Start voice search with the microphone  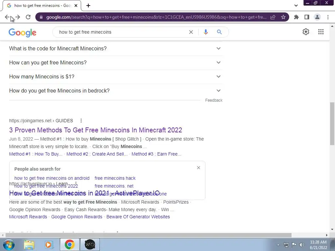coord(206,32)
